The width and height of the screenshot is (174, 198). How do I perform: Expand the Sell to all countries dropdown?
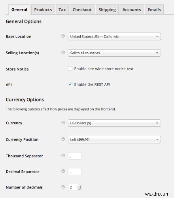(x=114, y=53)
